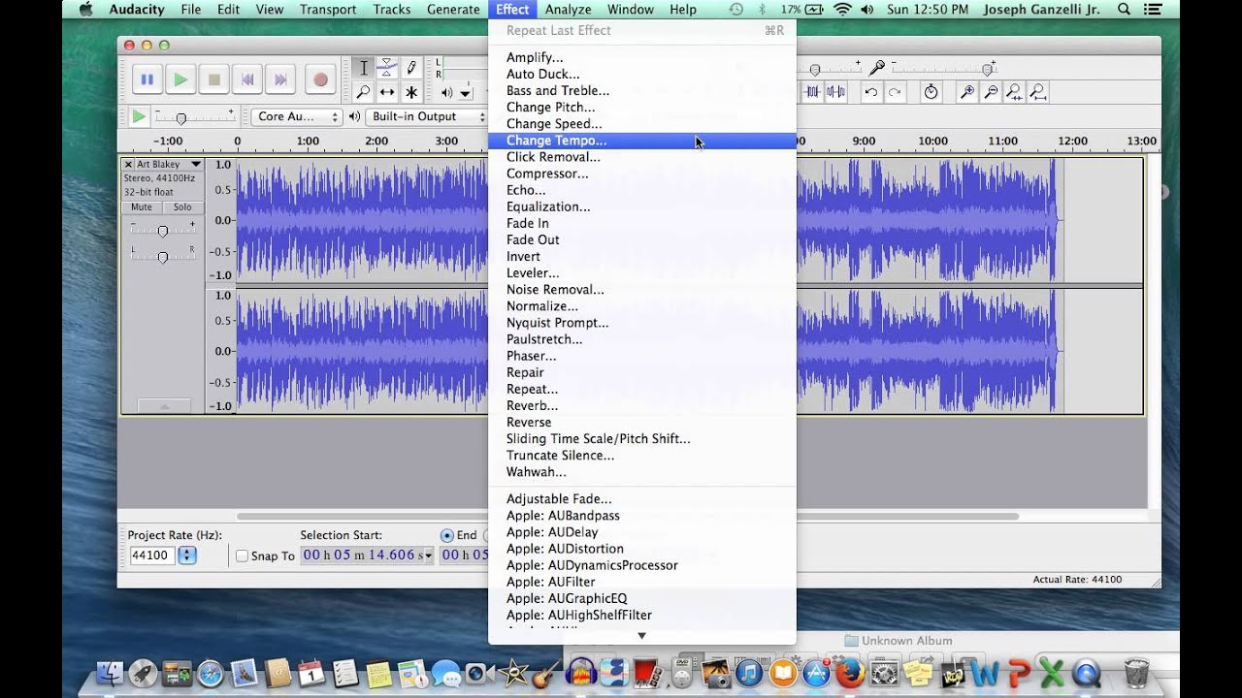This screenshot has height=698, width=1242.
Task: Select the End radio button
Action: pyautogui.click(x=446, y=535)
